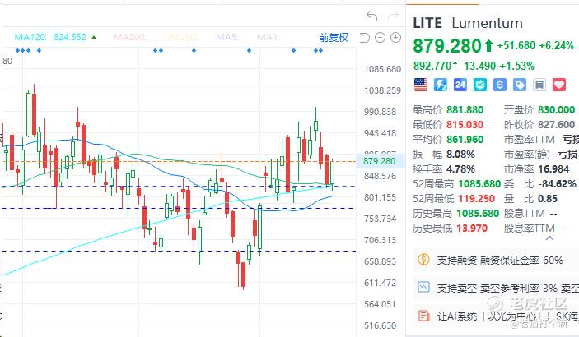Screen dimensions: 579x337
Task: Toggle the MA120 indicator label
Action: pyautogui.click(x=30, y=37)
